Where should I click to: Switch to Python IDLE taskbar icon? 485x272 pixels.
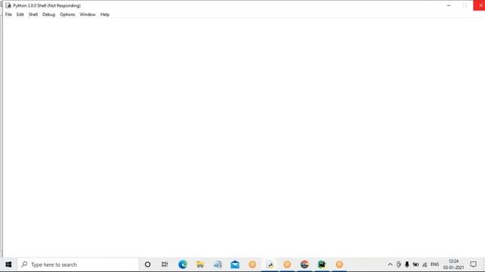click(270, 264)
